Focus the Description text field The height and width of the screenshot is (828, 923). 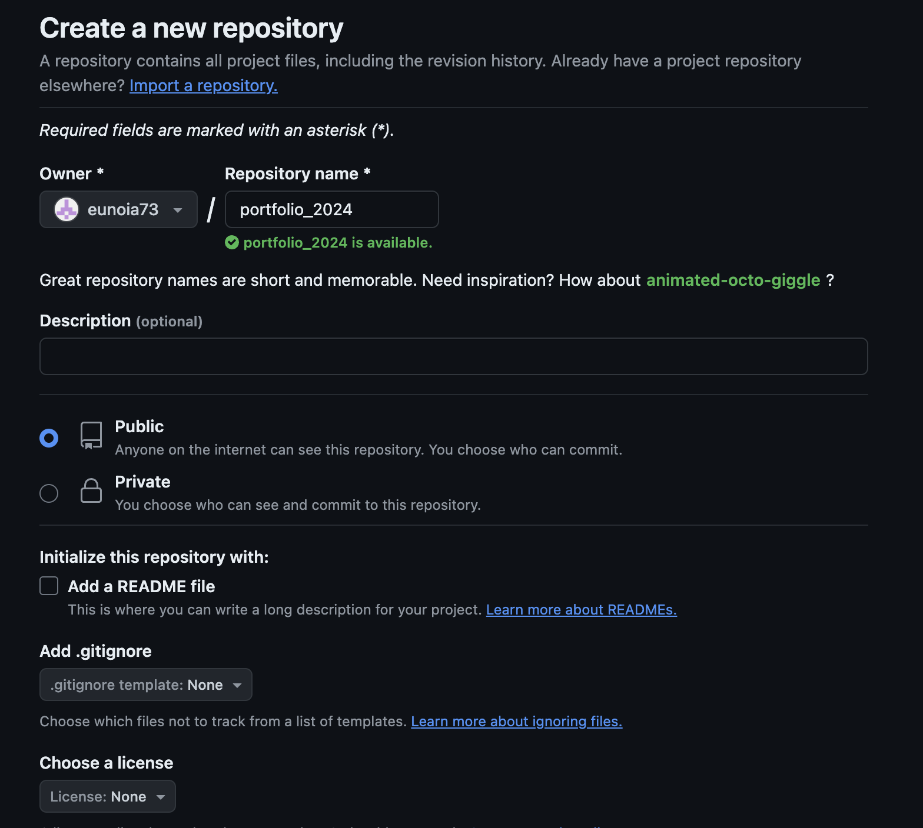pos(453,356)
